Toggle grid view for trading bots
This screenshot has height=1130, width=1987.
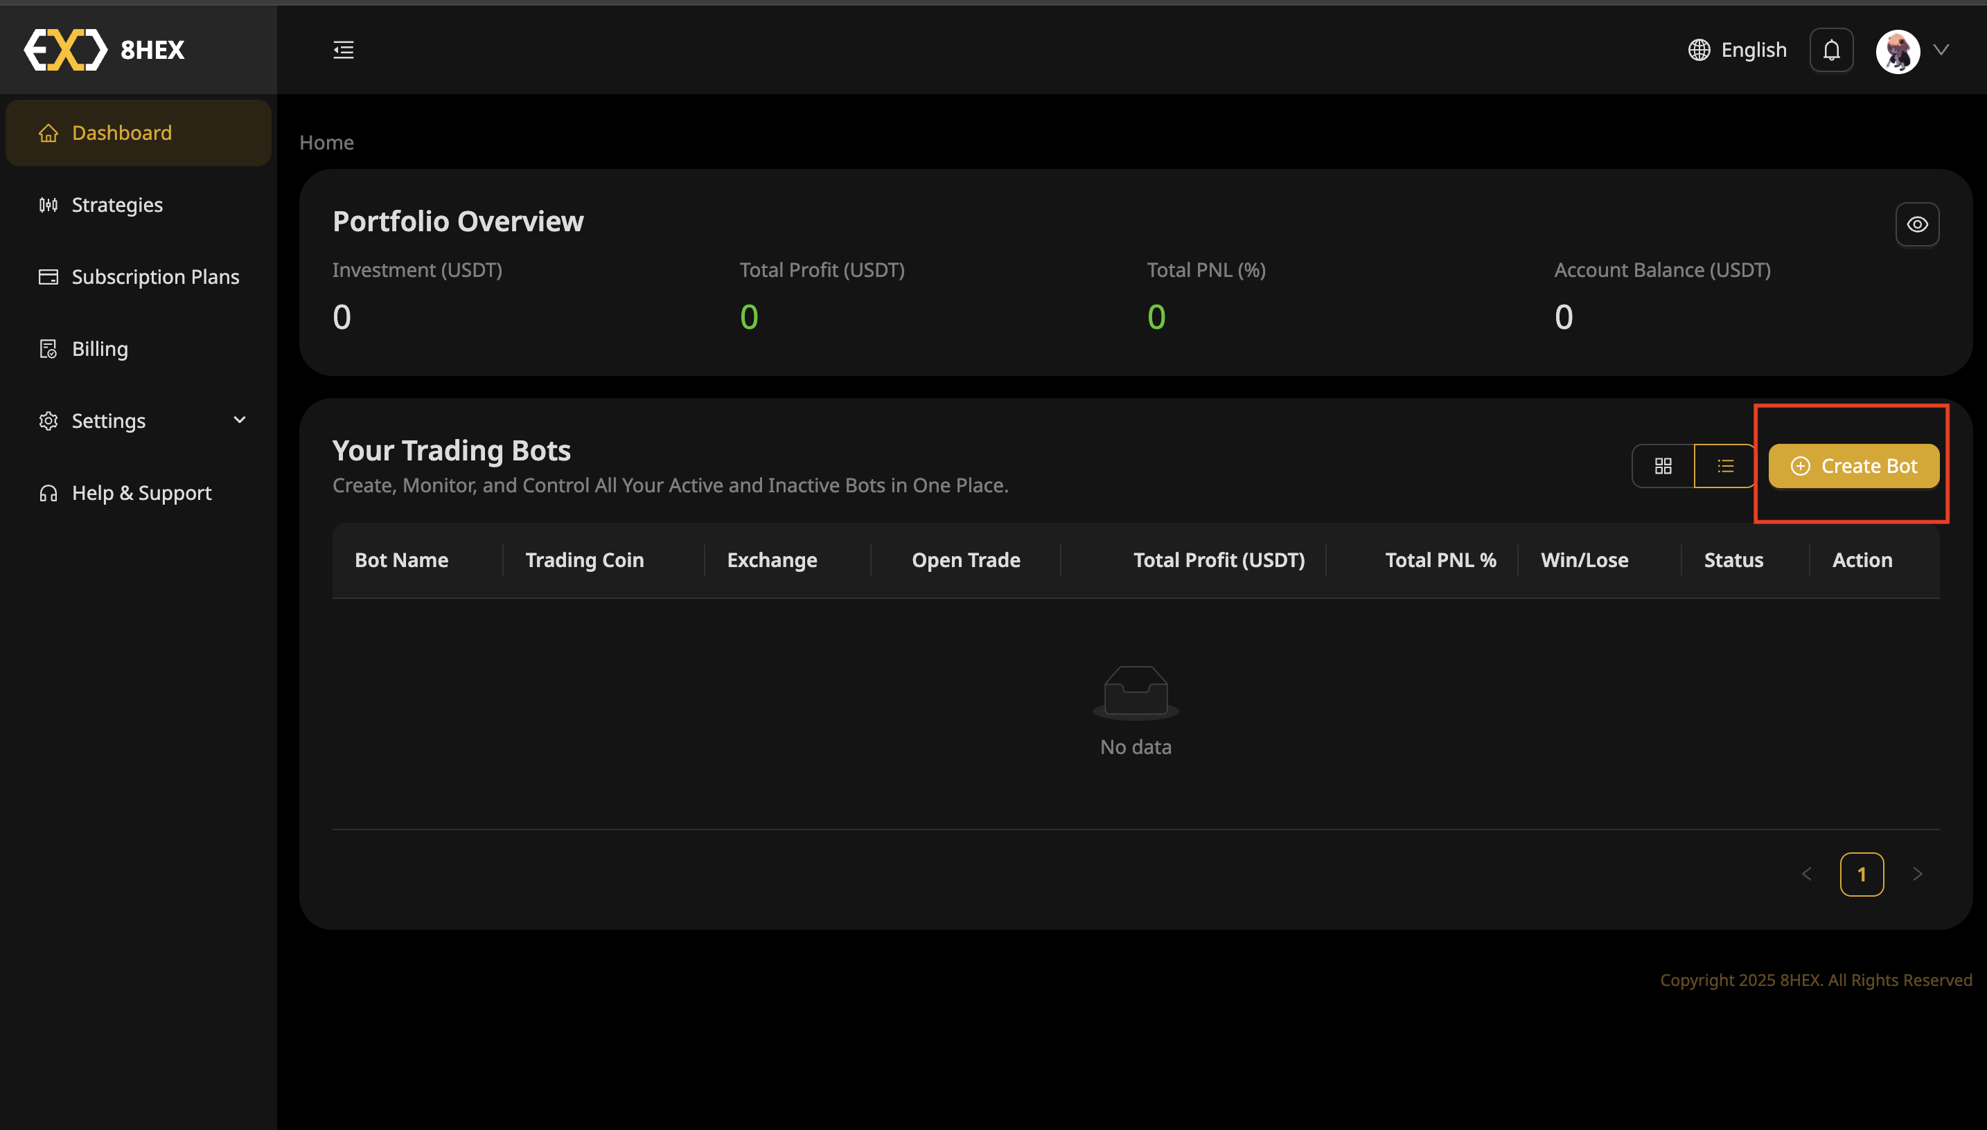coord(1663,466)
